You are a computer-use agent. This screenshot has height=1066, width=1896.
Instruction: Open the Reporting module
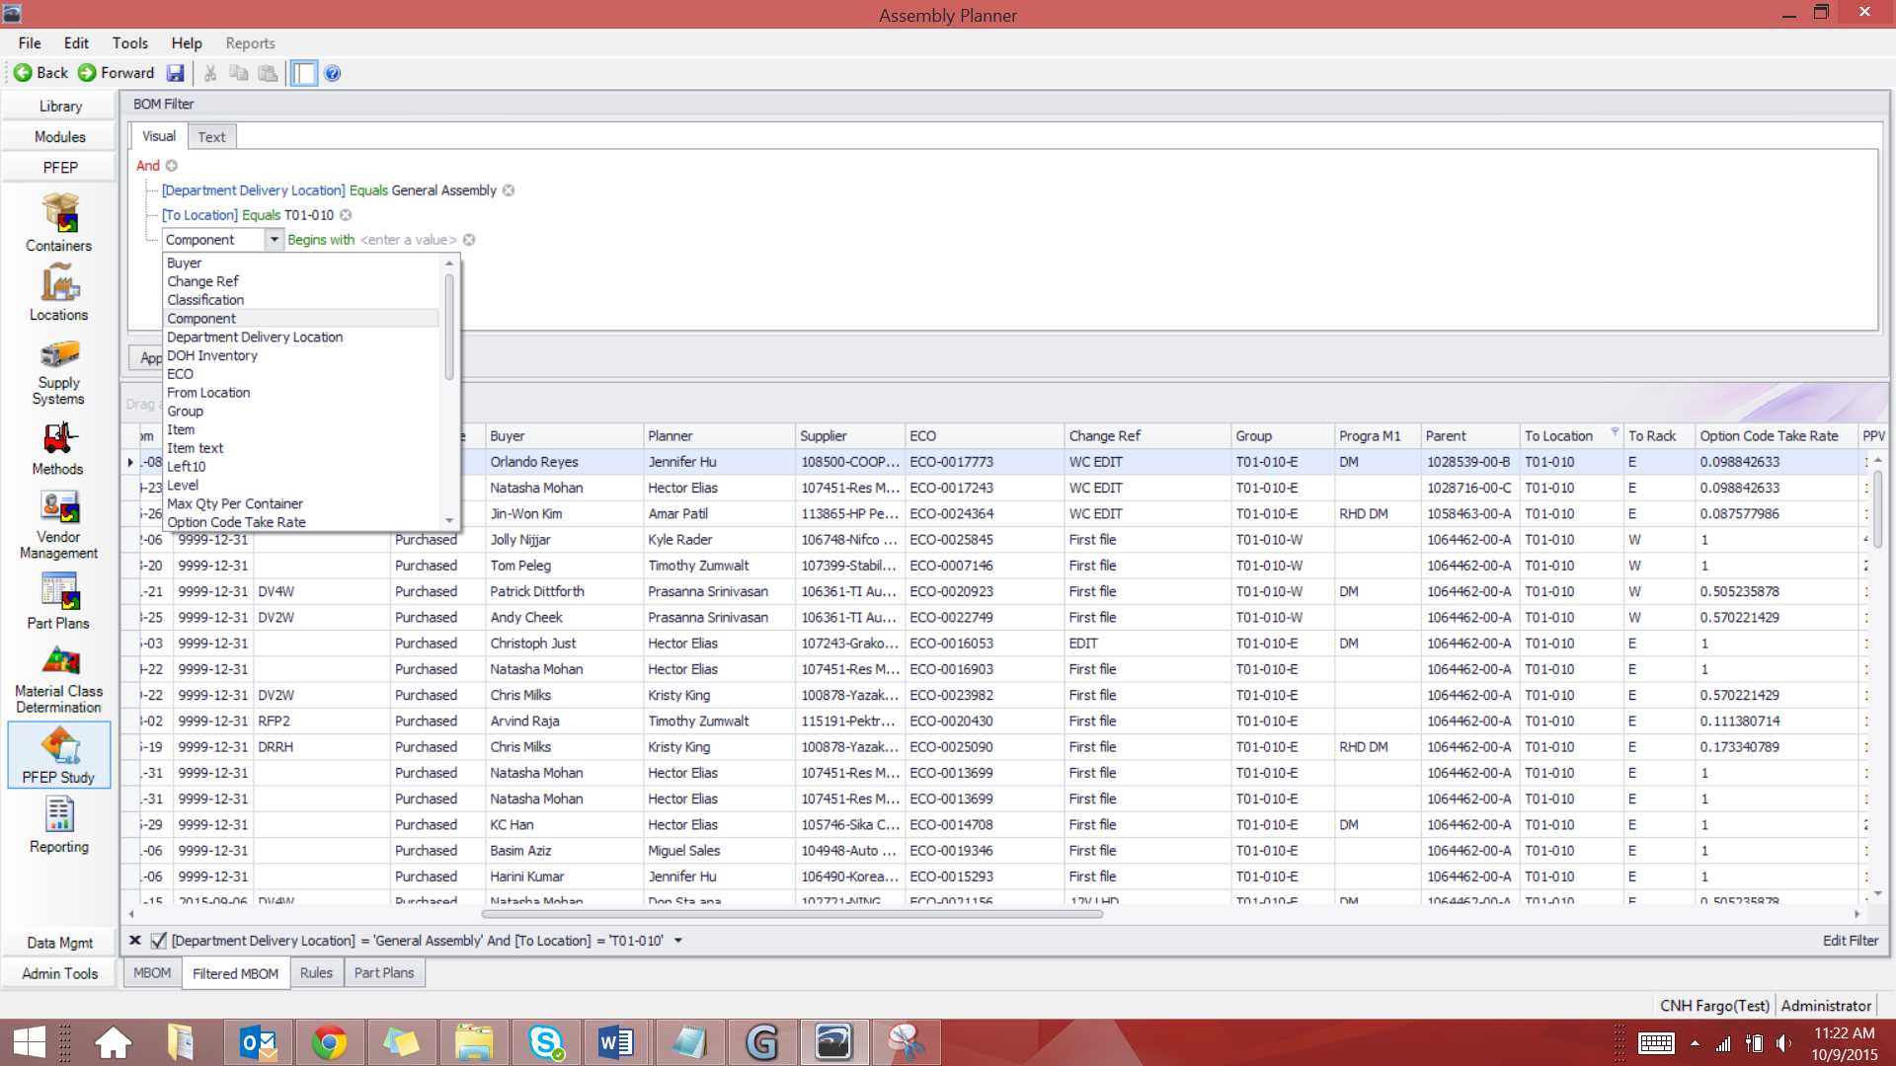[59, 825]
